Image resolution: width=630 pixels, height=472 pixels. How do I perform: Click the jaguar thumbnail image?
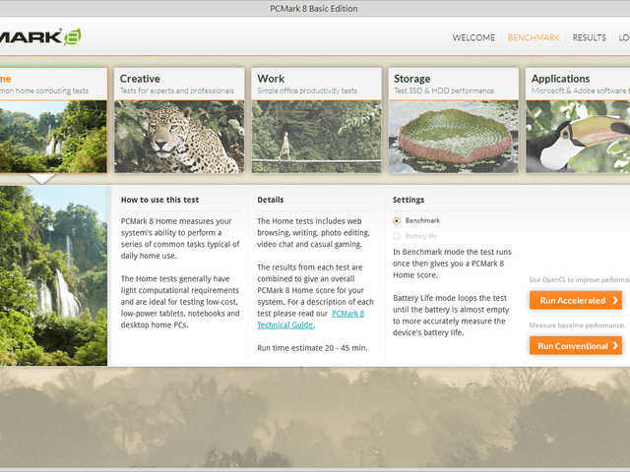tap(178, 136)
